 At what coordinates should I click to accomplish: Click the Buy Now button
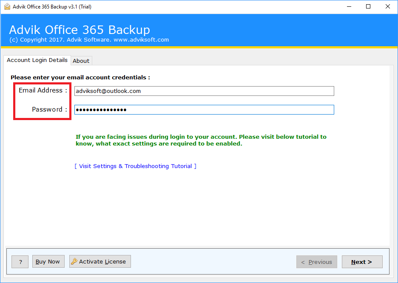click(x=48, y=261)
